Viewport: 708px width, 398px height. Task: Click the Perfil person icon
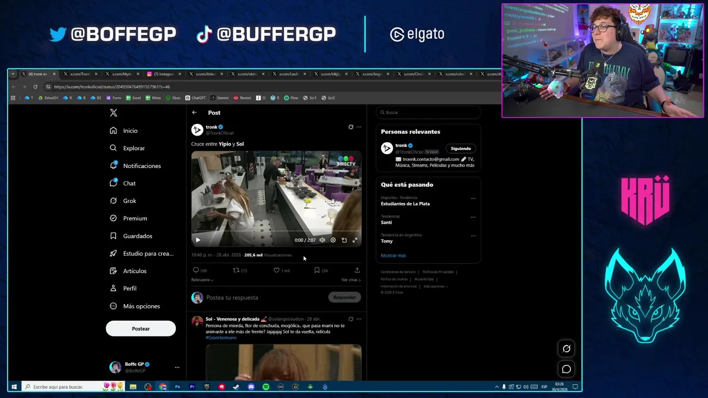tap(113, 289)
